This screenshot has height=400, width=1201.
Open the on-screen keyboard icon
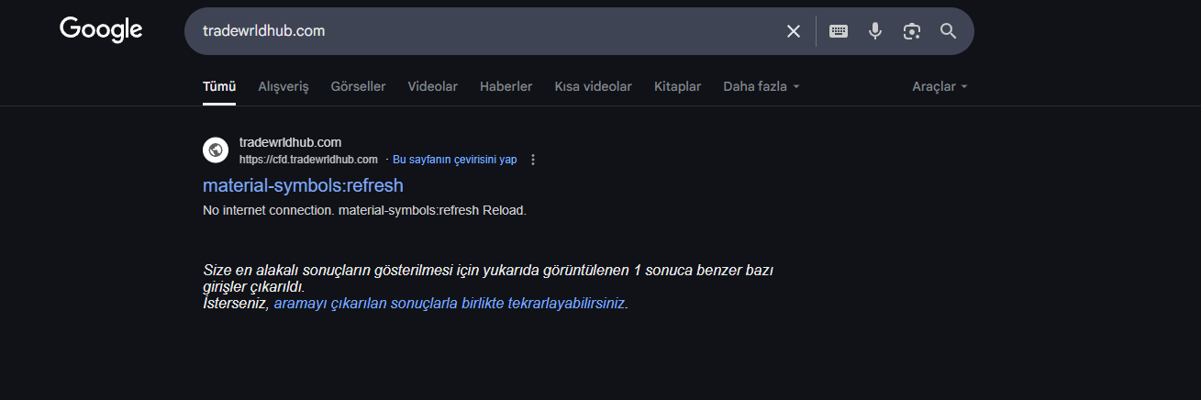tap(839, 31)
